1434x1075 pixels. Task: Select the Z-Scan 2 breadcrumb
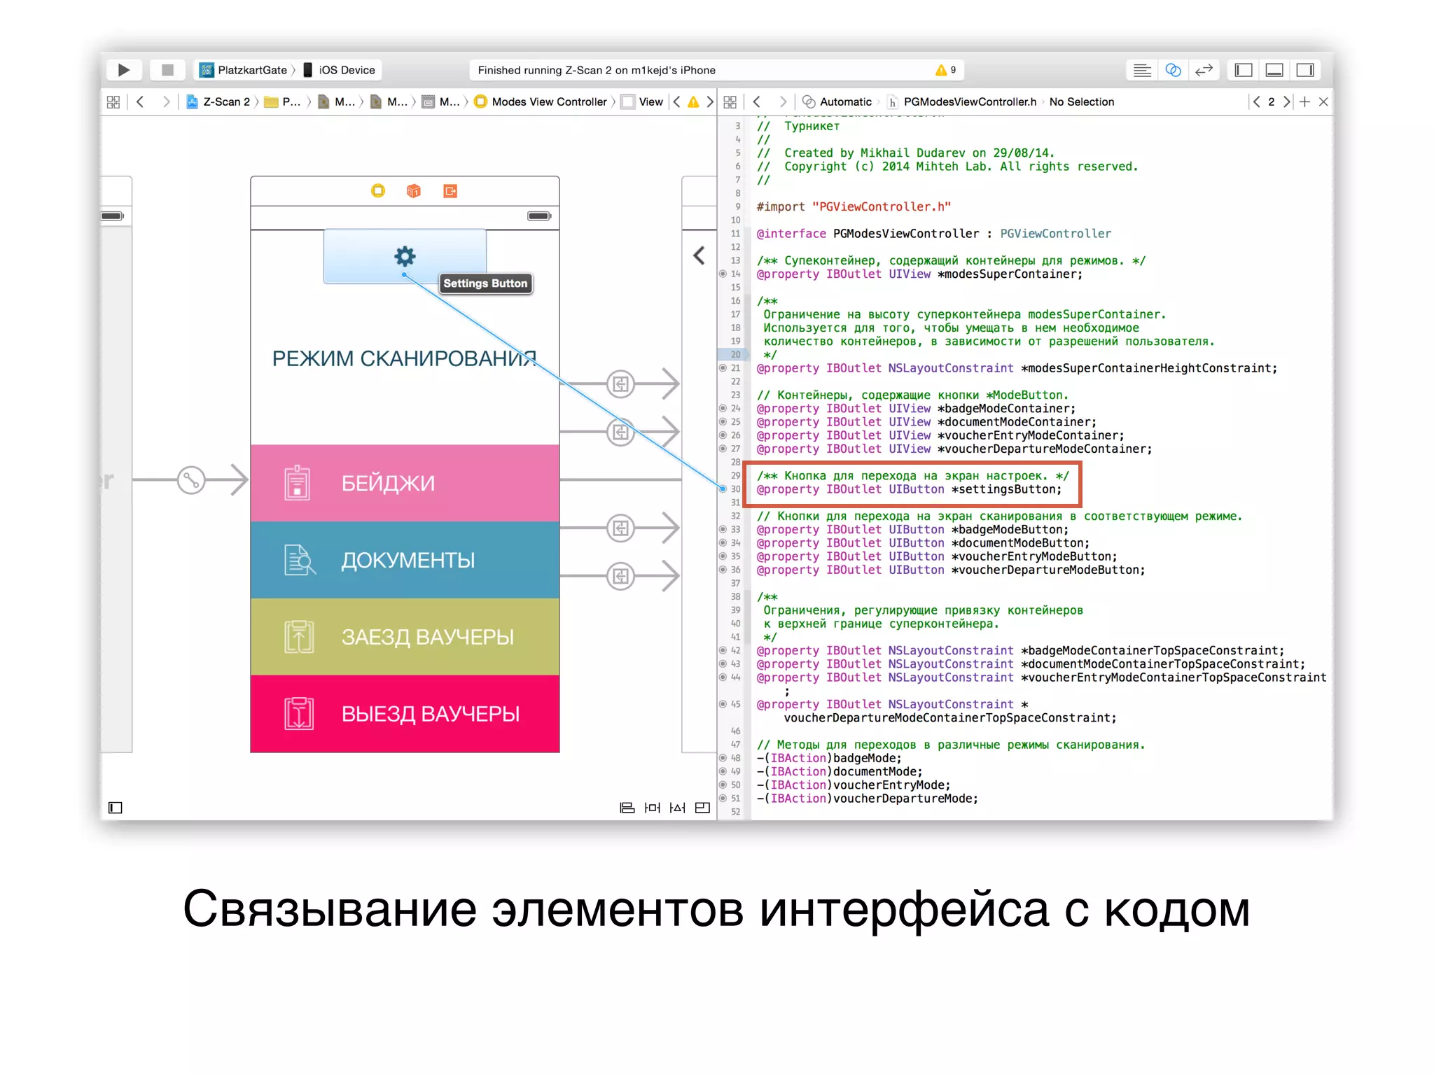218,102
